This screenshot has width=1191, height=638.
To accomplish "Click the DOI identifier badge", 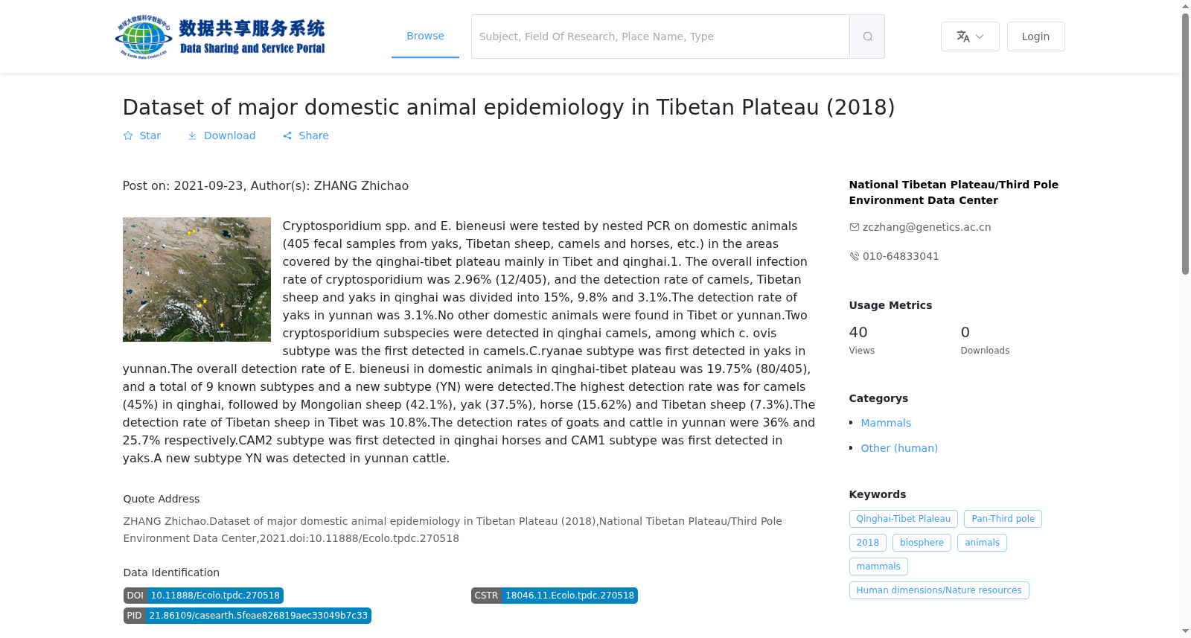I will click(203, 596).
